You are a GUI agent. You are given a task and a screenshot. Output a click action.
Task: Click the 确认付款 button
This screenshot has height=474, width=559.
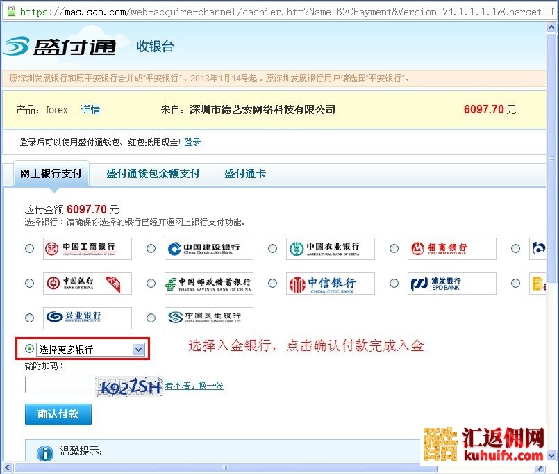(58, 414)
